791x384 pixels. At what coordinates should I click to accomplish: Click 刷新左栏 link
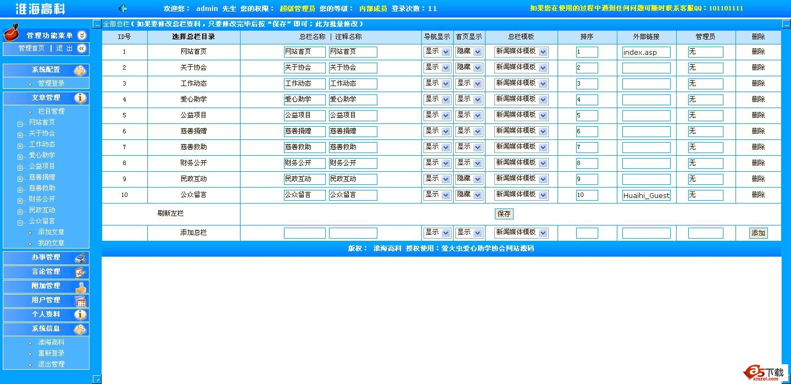coord(170,214)
